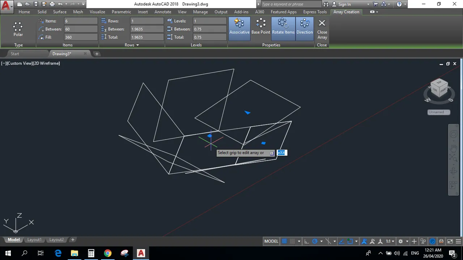Click the binoculars search icon
This screenshot has width=463, height=260.
pyautogui.click(x=326, y=4)
